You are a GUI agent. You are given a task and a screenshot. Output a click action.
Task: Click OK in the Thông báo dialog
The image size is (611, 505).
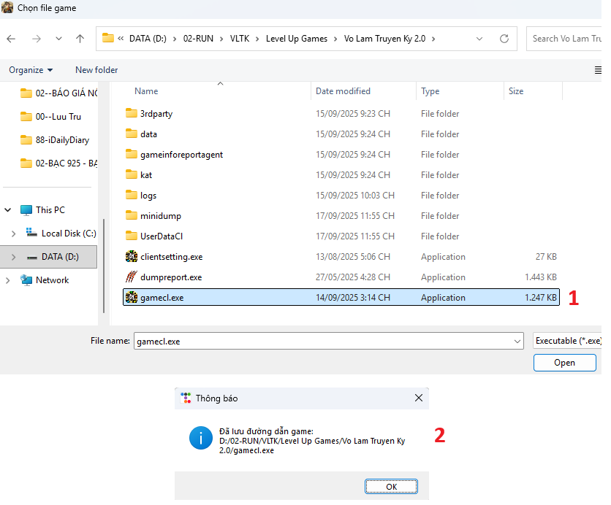(391, 487)
